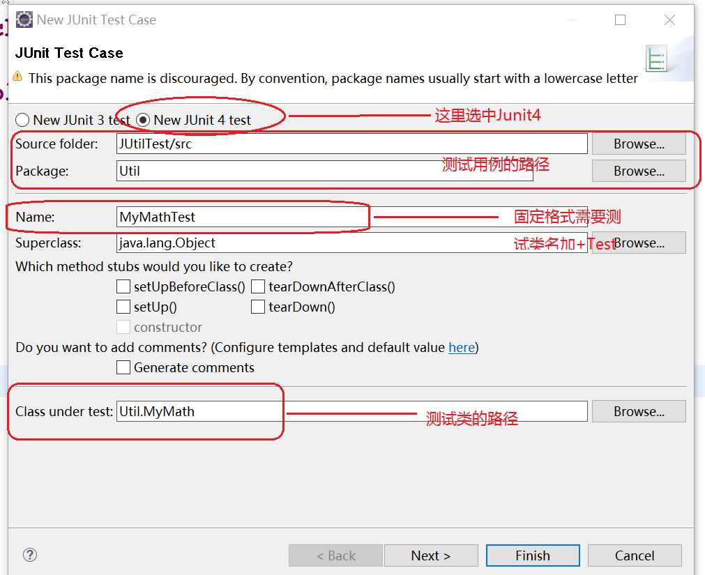Click the Next button
The image size is (705, 575).
tap(431, 555)
